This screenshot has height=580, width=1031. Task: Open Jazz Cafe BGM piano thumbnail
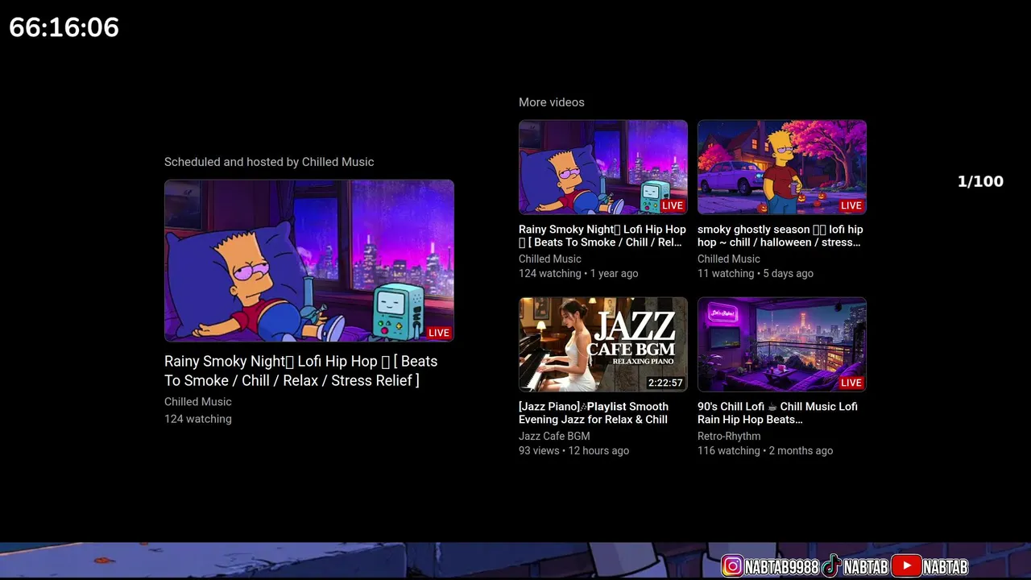click(603, 345)
